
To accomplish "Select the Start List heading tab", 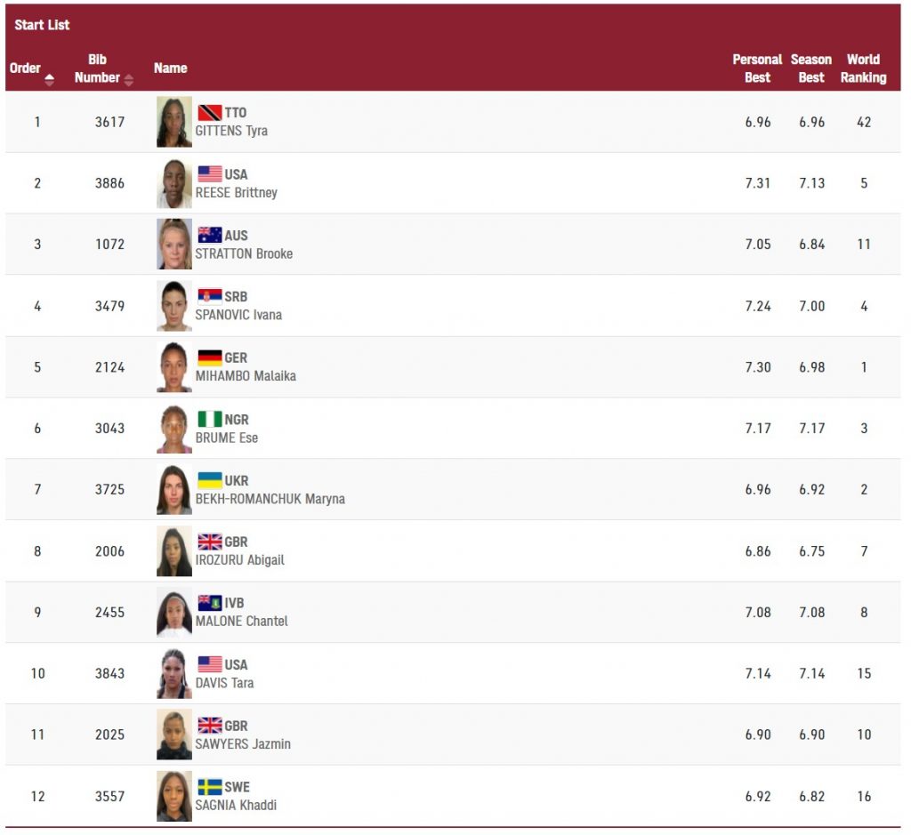I will (42, 25).
